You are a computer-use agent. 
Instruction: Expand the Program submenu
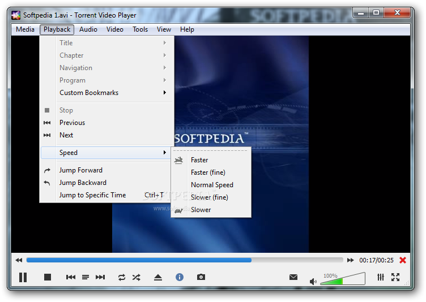pyautogui.click(x=107, y=80)
